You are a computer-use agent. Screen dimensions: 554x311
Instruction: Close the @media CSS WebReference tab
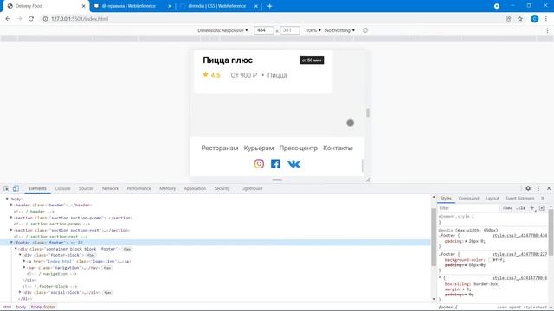pos(256,6)
